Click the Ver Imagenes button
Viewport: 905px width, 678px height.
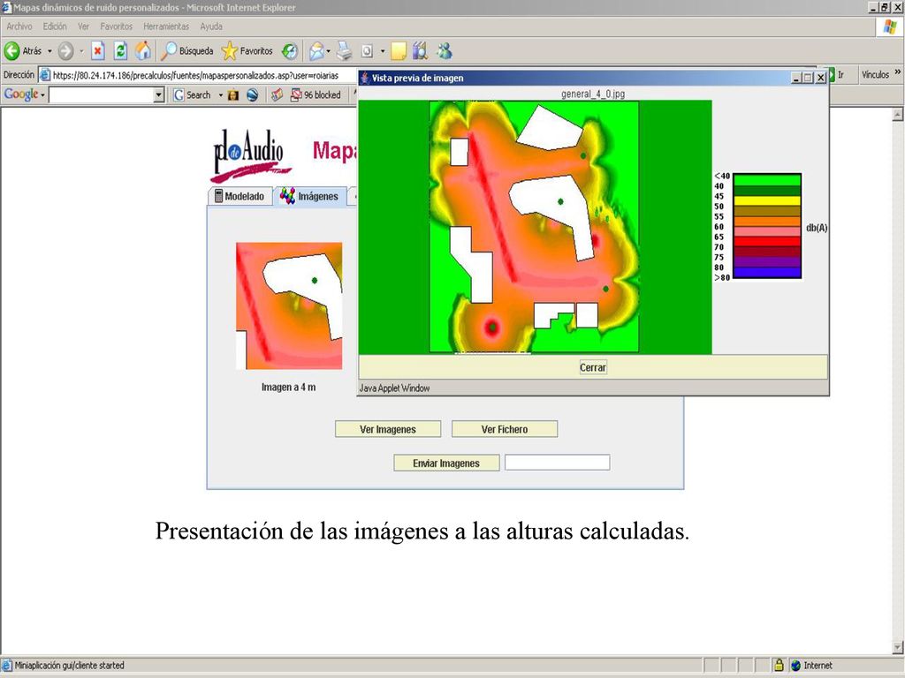(388, 430)
